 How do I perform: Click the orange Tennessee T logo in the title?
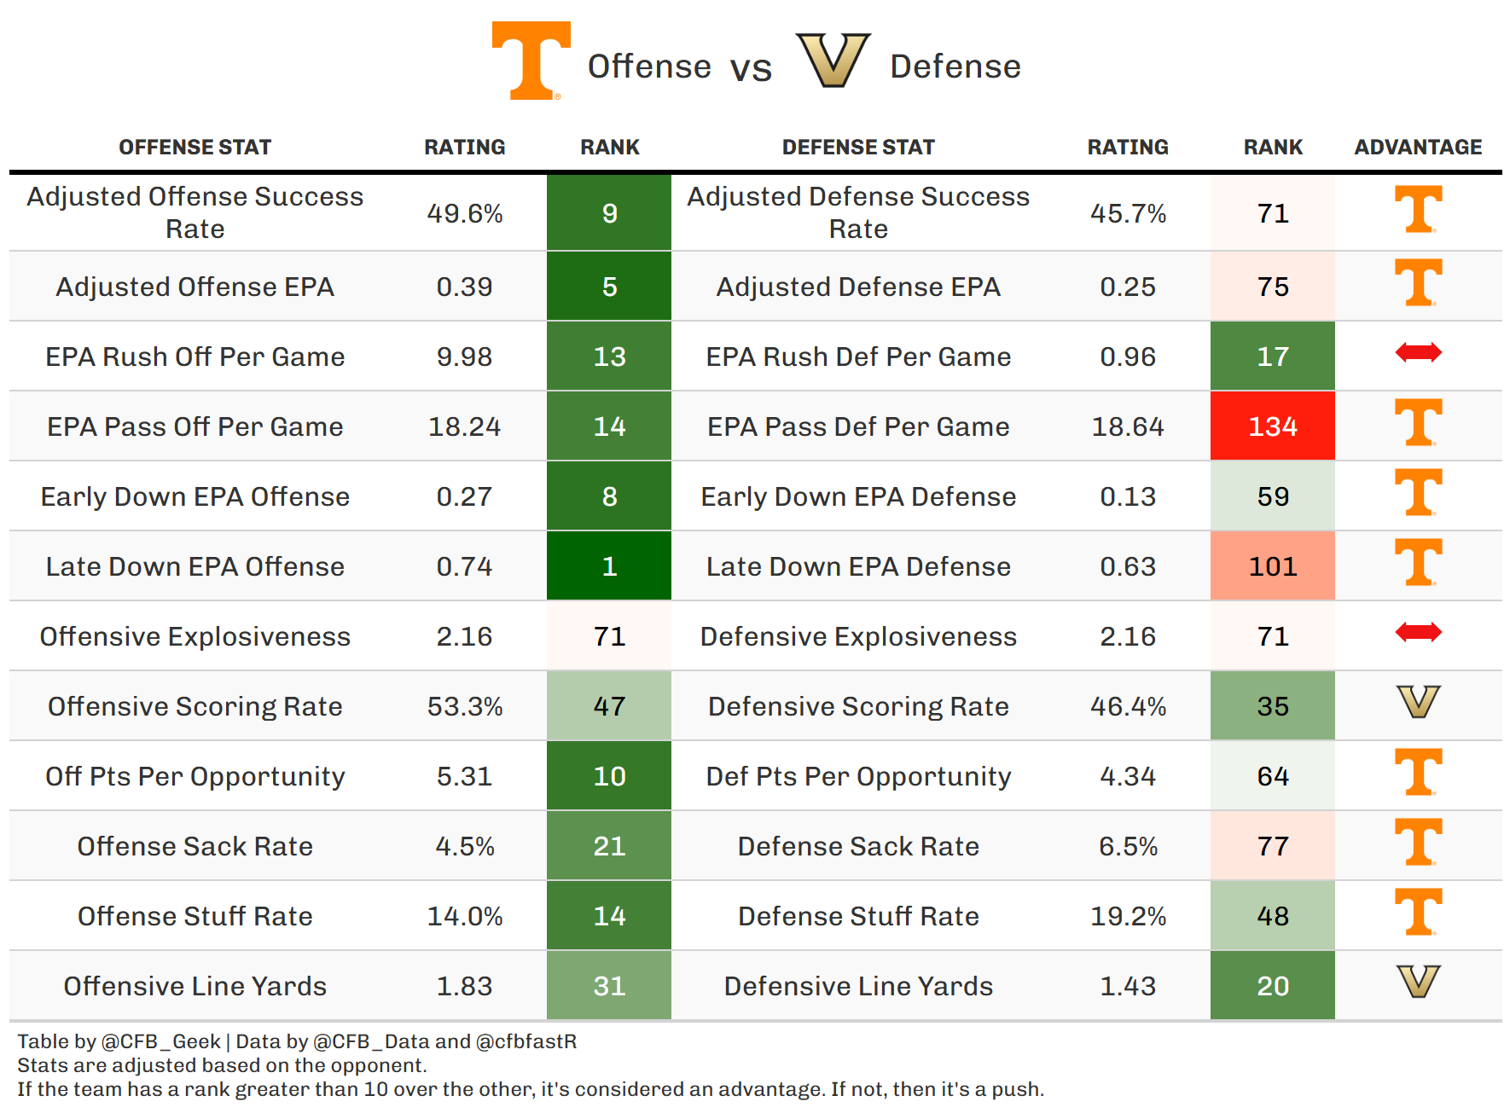[531, 60]
